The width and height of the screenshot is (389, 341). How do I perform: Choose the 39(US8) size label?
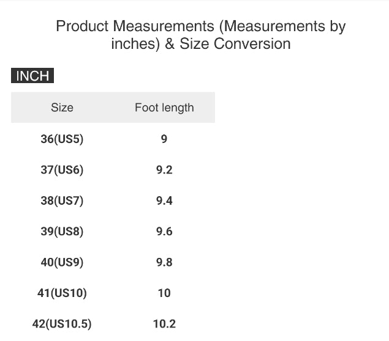click(62, 232)
